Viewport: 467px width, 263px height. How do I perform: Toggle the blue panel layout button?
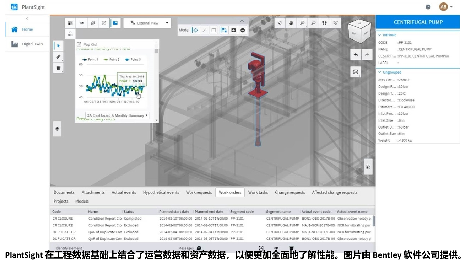pos(115,23)
